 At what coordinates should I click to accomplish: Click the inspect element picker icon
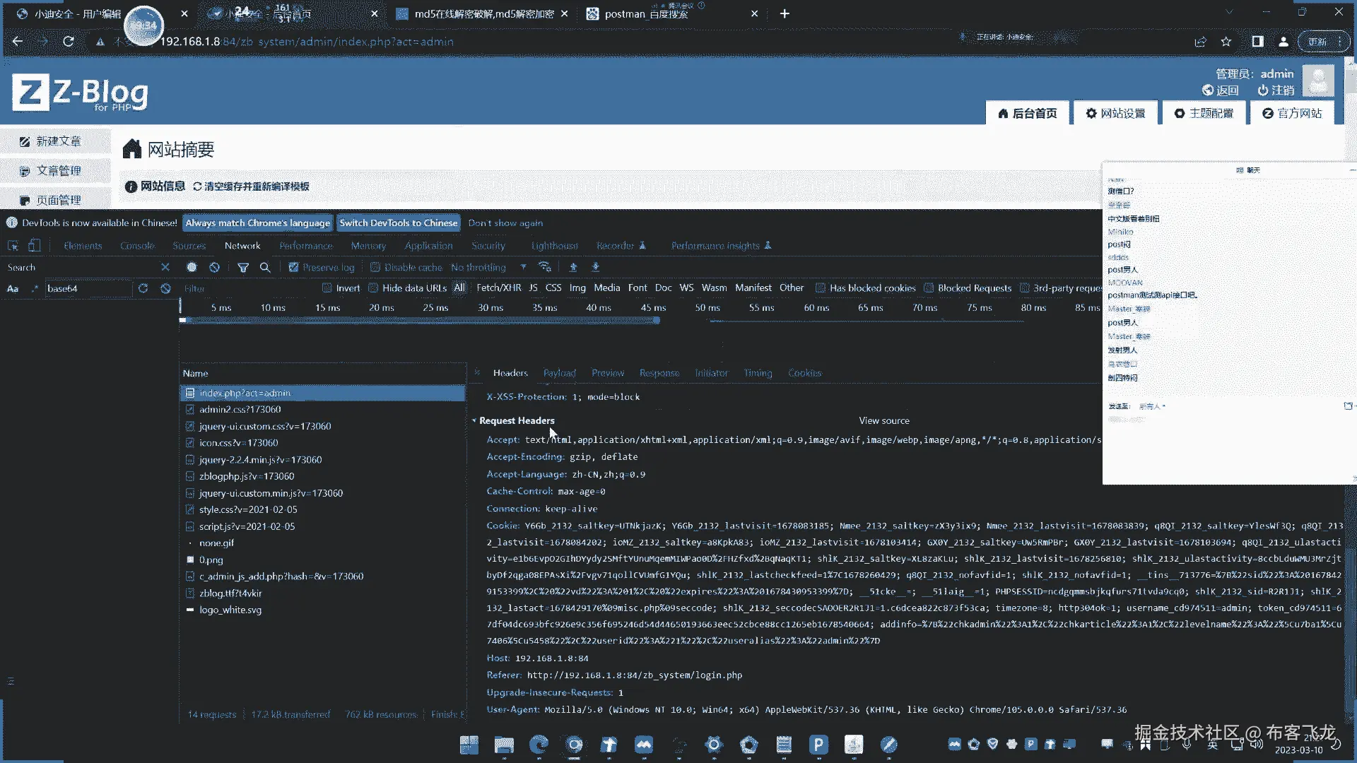coord(13,246)
